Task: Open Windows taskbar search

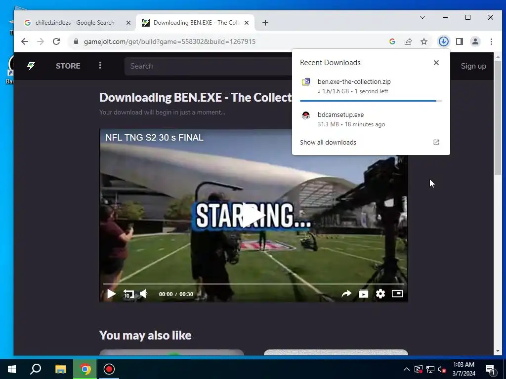Action: [x=36, y=369]
